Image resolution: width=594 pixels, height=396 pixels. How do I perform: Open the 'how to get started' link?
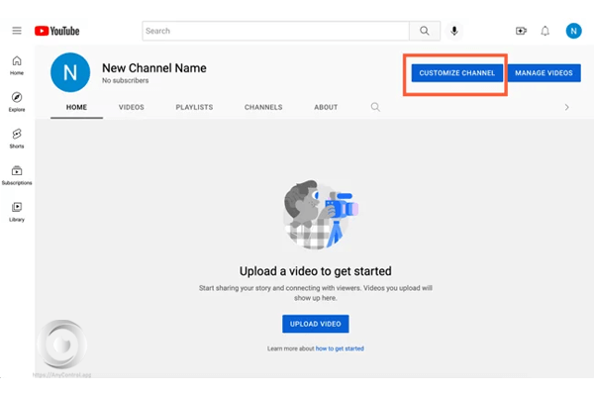(340, 348)
